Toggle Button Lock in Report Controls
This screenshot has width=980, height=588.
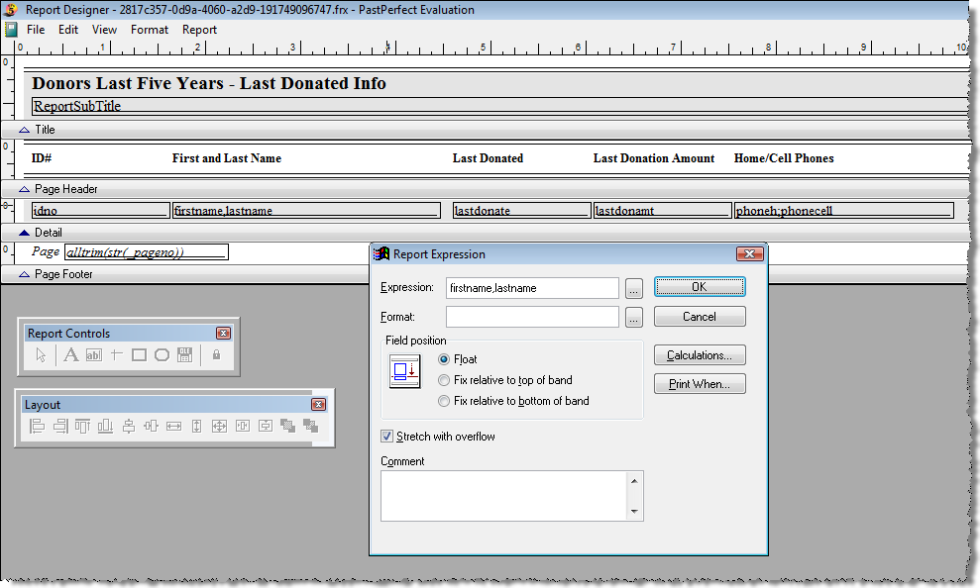[x=216, y=355]
